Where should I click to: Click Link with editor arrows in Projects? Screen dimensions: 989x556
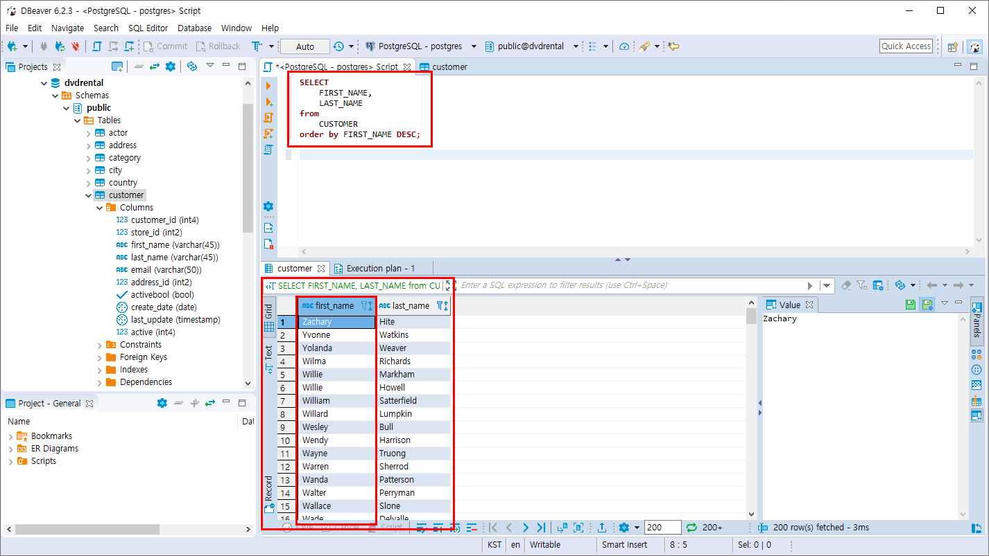click(x=154, y=66)
